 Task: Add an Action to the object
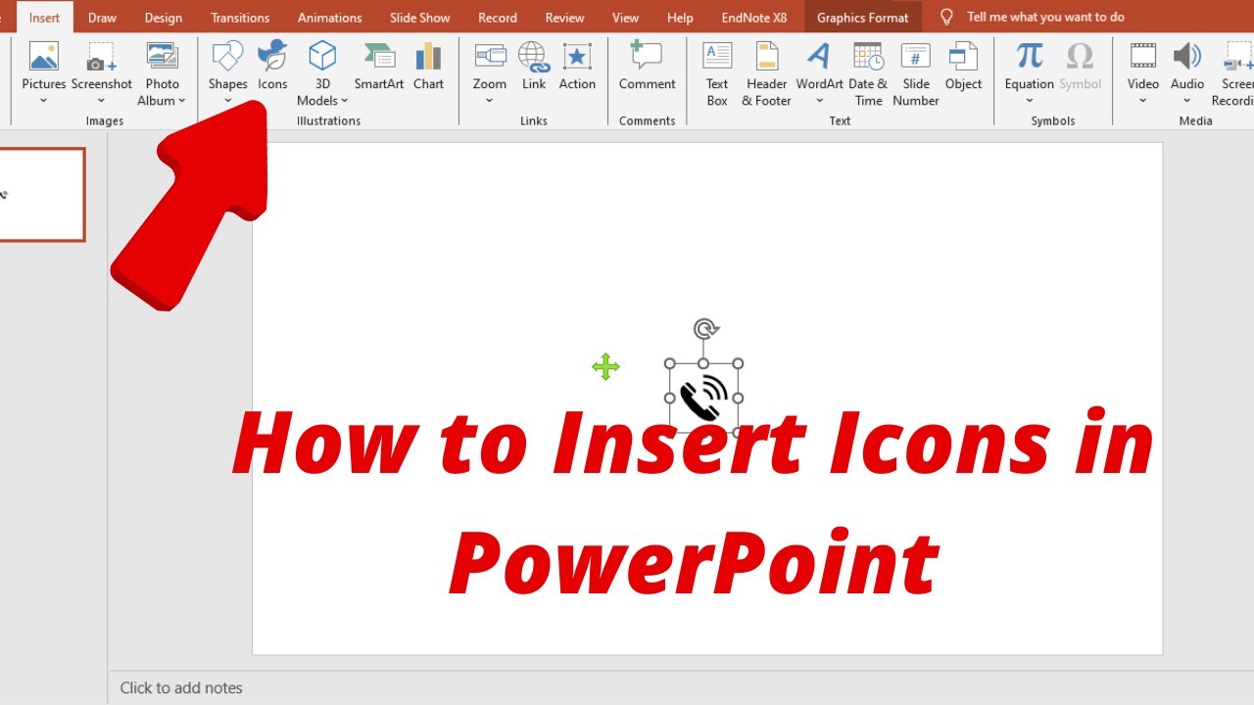577,67
